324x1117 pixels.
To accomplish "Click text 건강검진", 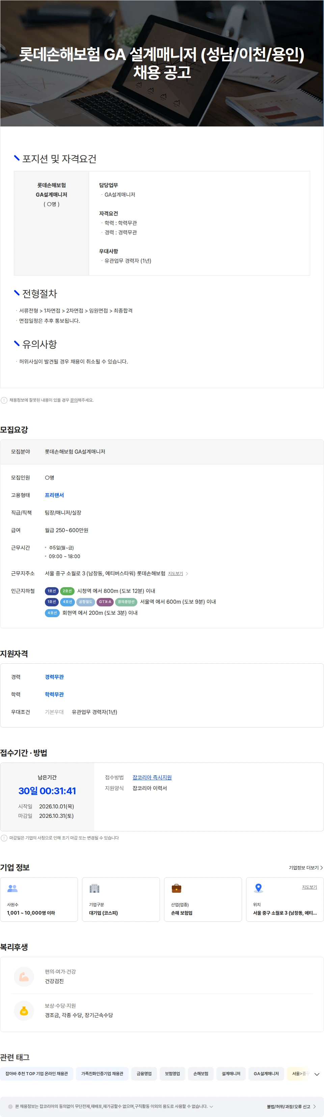I will pyautogui.click(x=54, y=981).
